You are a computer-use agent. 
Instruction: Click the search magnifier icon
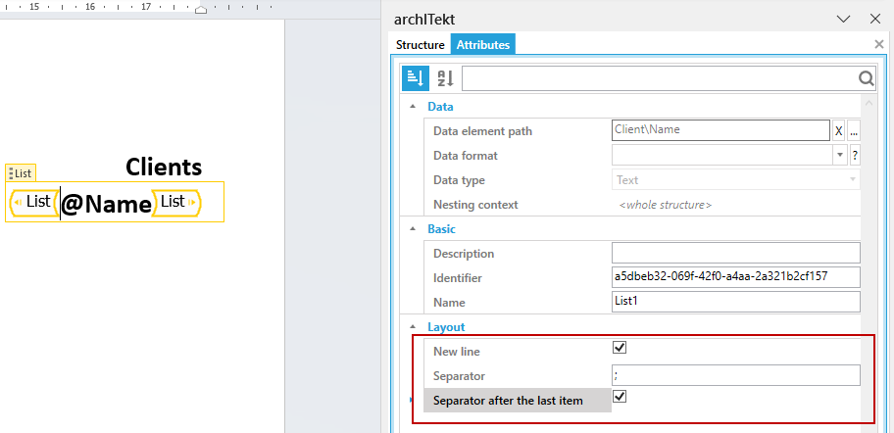pos(867,78)
